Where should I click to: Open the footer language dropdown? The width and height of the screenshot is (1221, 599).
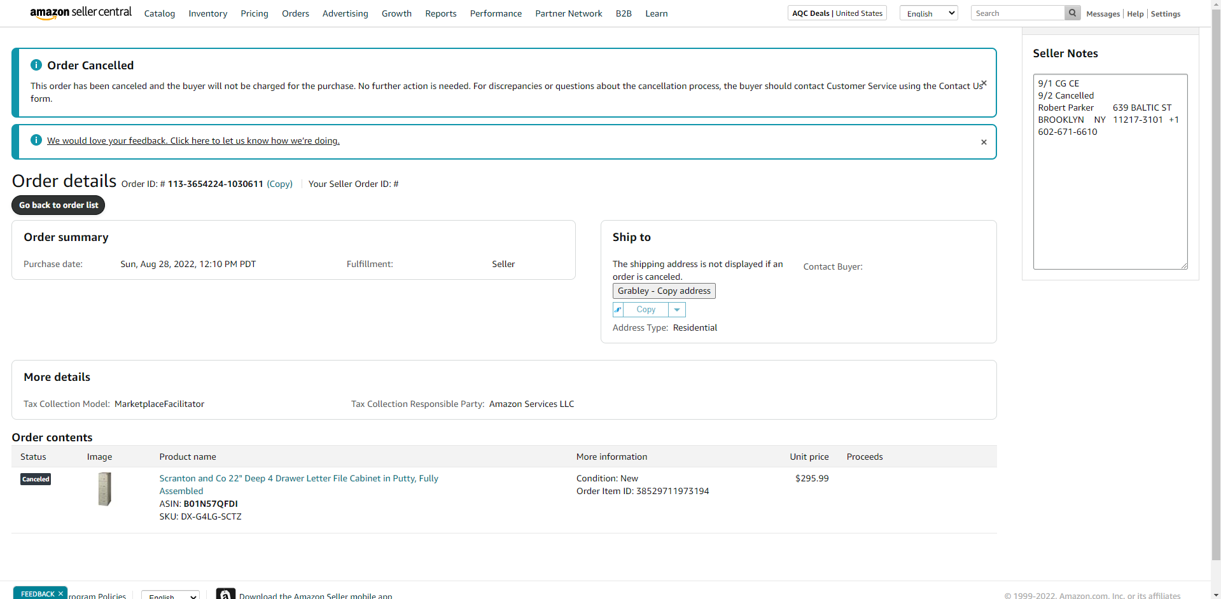[171, 595]
